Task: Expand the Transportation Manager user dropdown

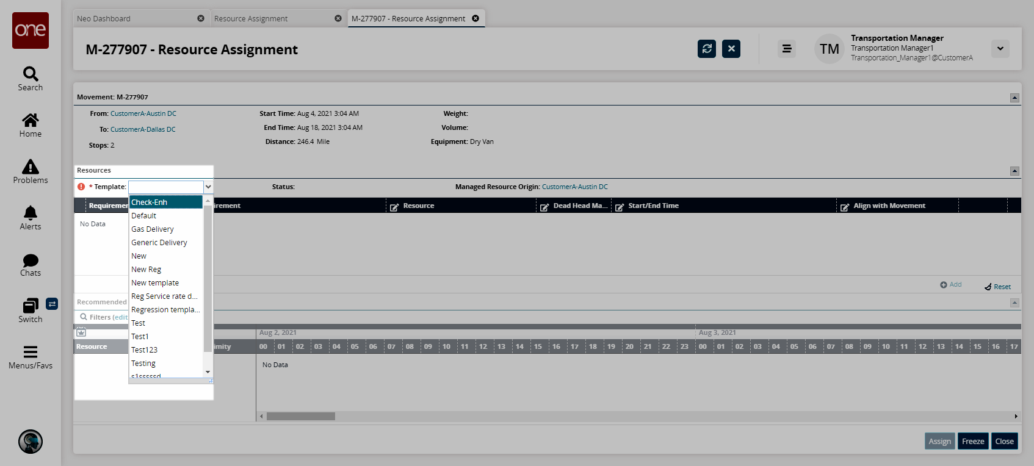Action: (1000, 49)
